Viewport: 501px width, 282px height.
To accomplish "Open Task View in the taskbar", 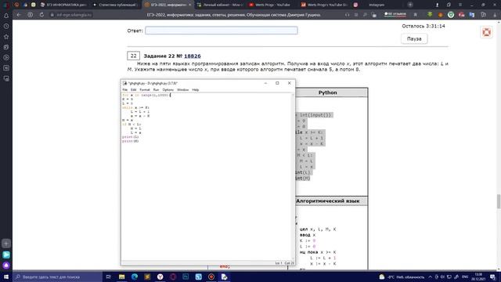I will 108,277.
